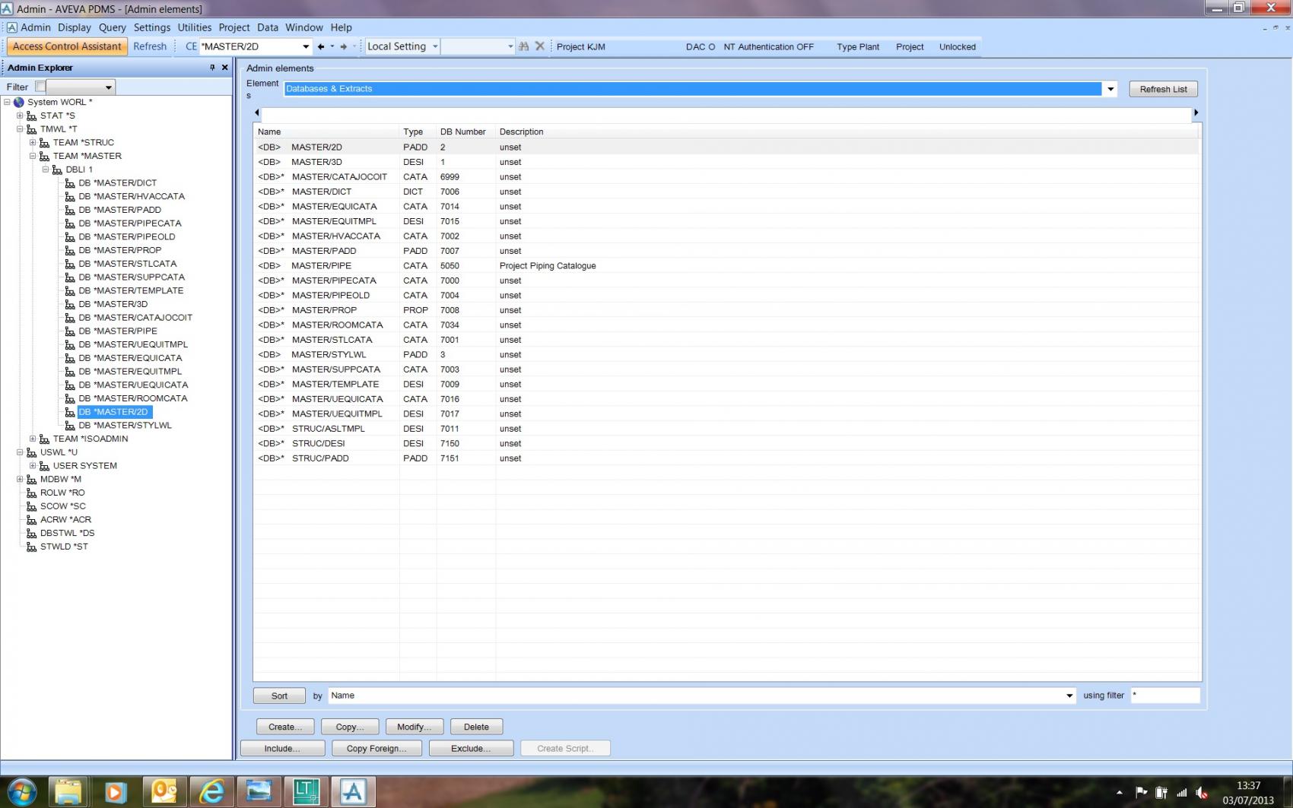Image resolution: width=1293 pixels, height=808 pixels.
Task: Switch to AVEVA PDMS taskbar icon
Action: pos(353,792)
